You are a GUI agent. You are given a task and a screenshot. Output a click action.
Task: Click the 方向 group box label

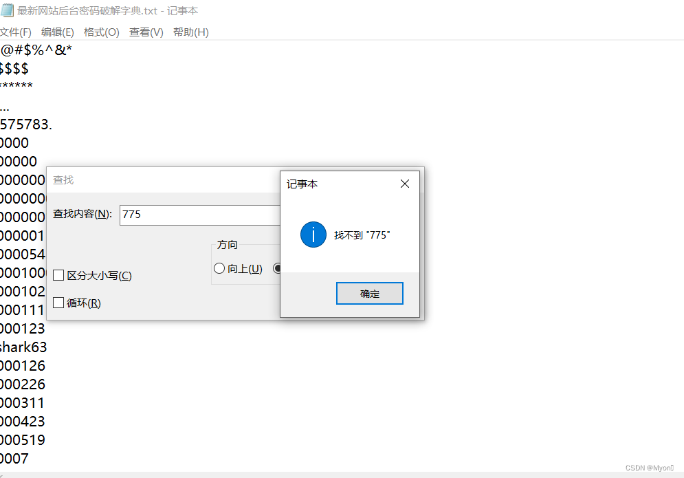click(x=227, y=244)
